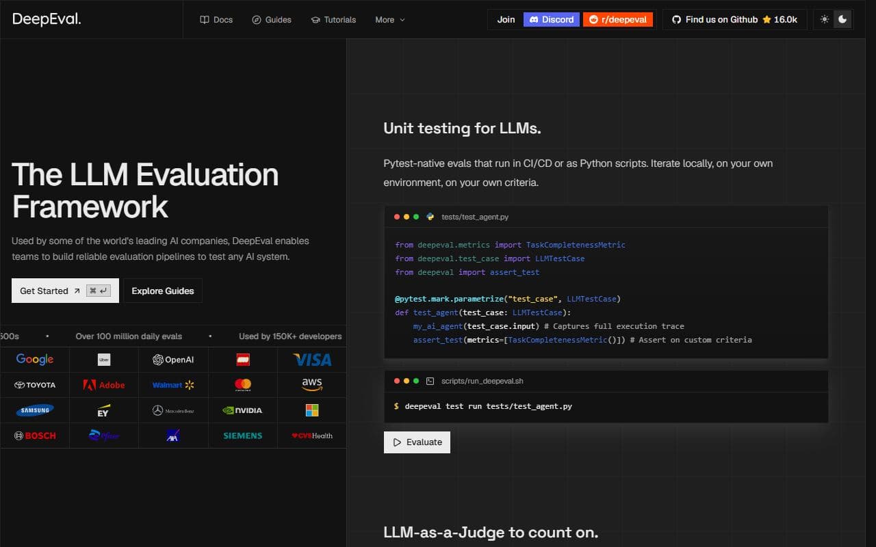Click "The LLM Evaluation Framework" headline
This screenshot has width=876, height=547.
click(x=145, y=190)
